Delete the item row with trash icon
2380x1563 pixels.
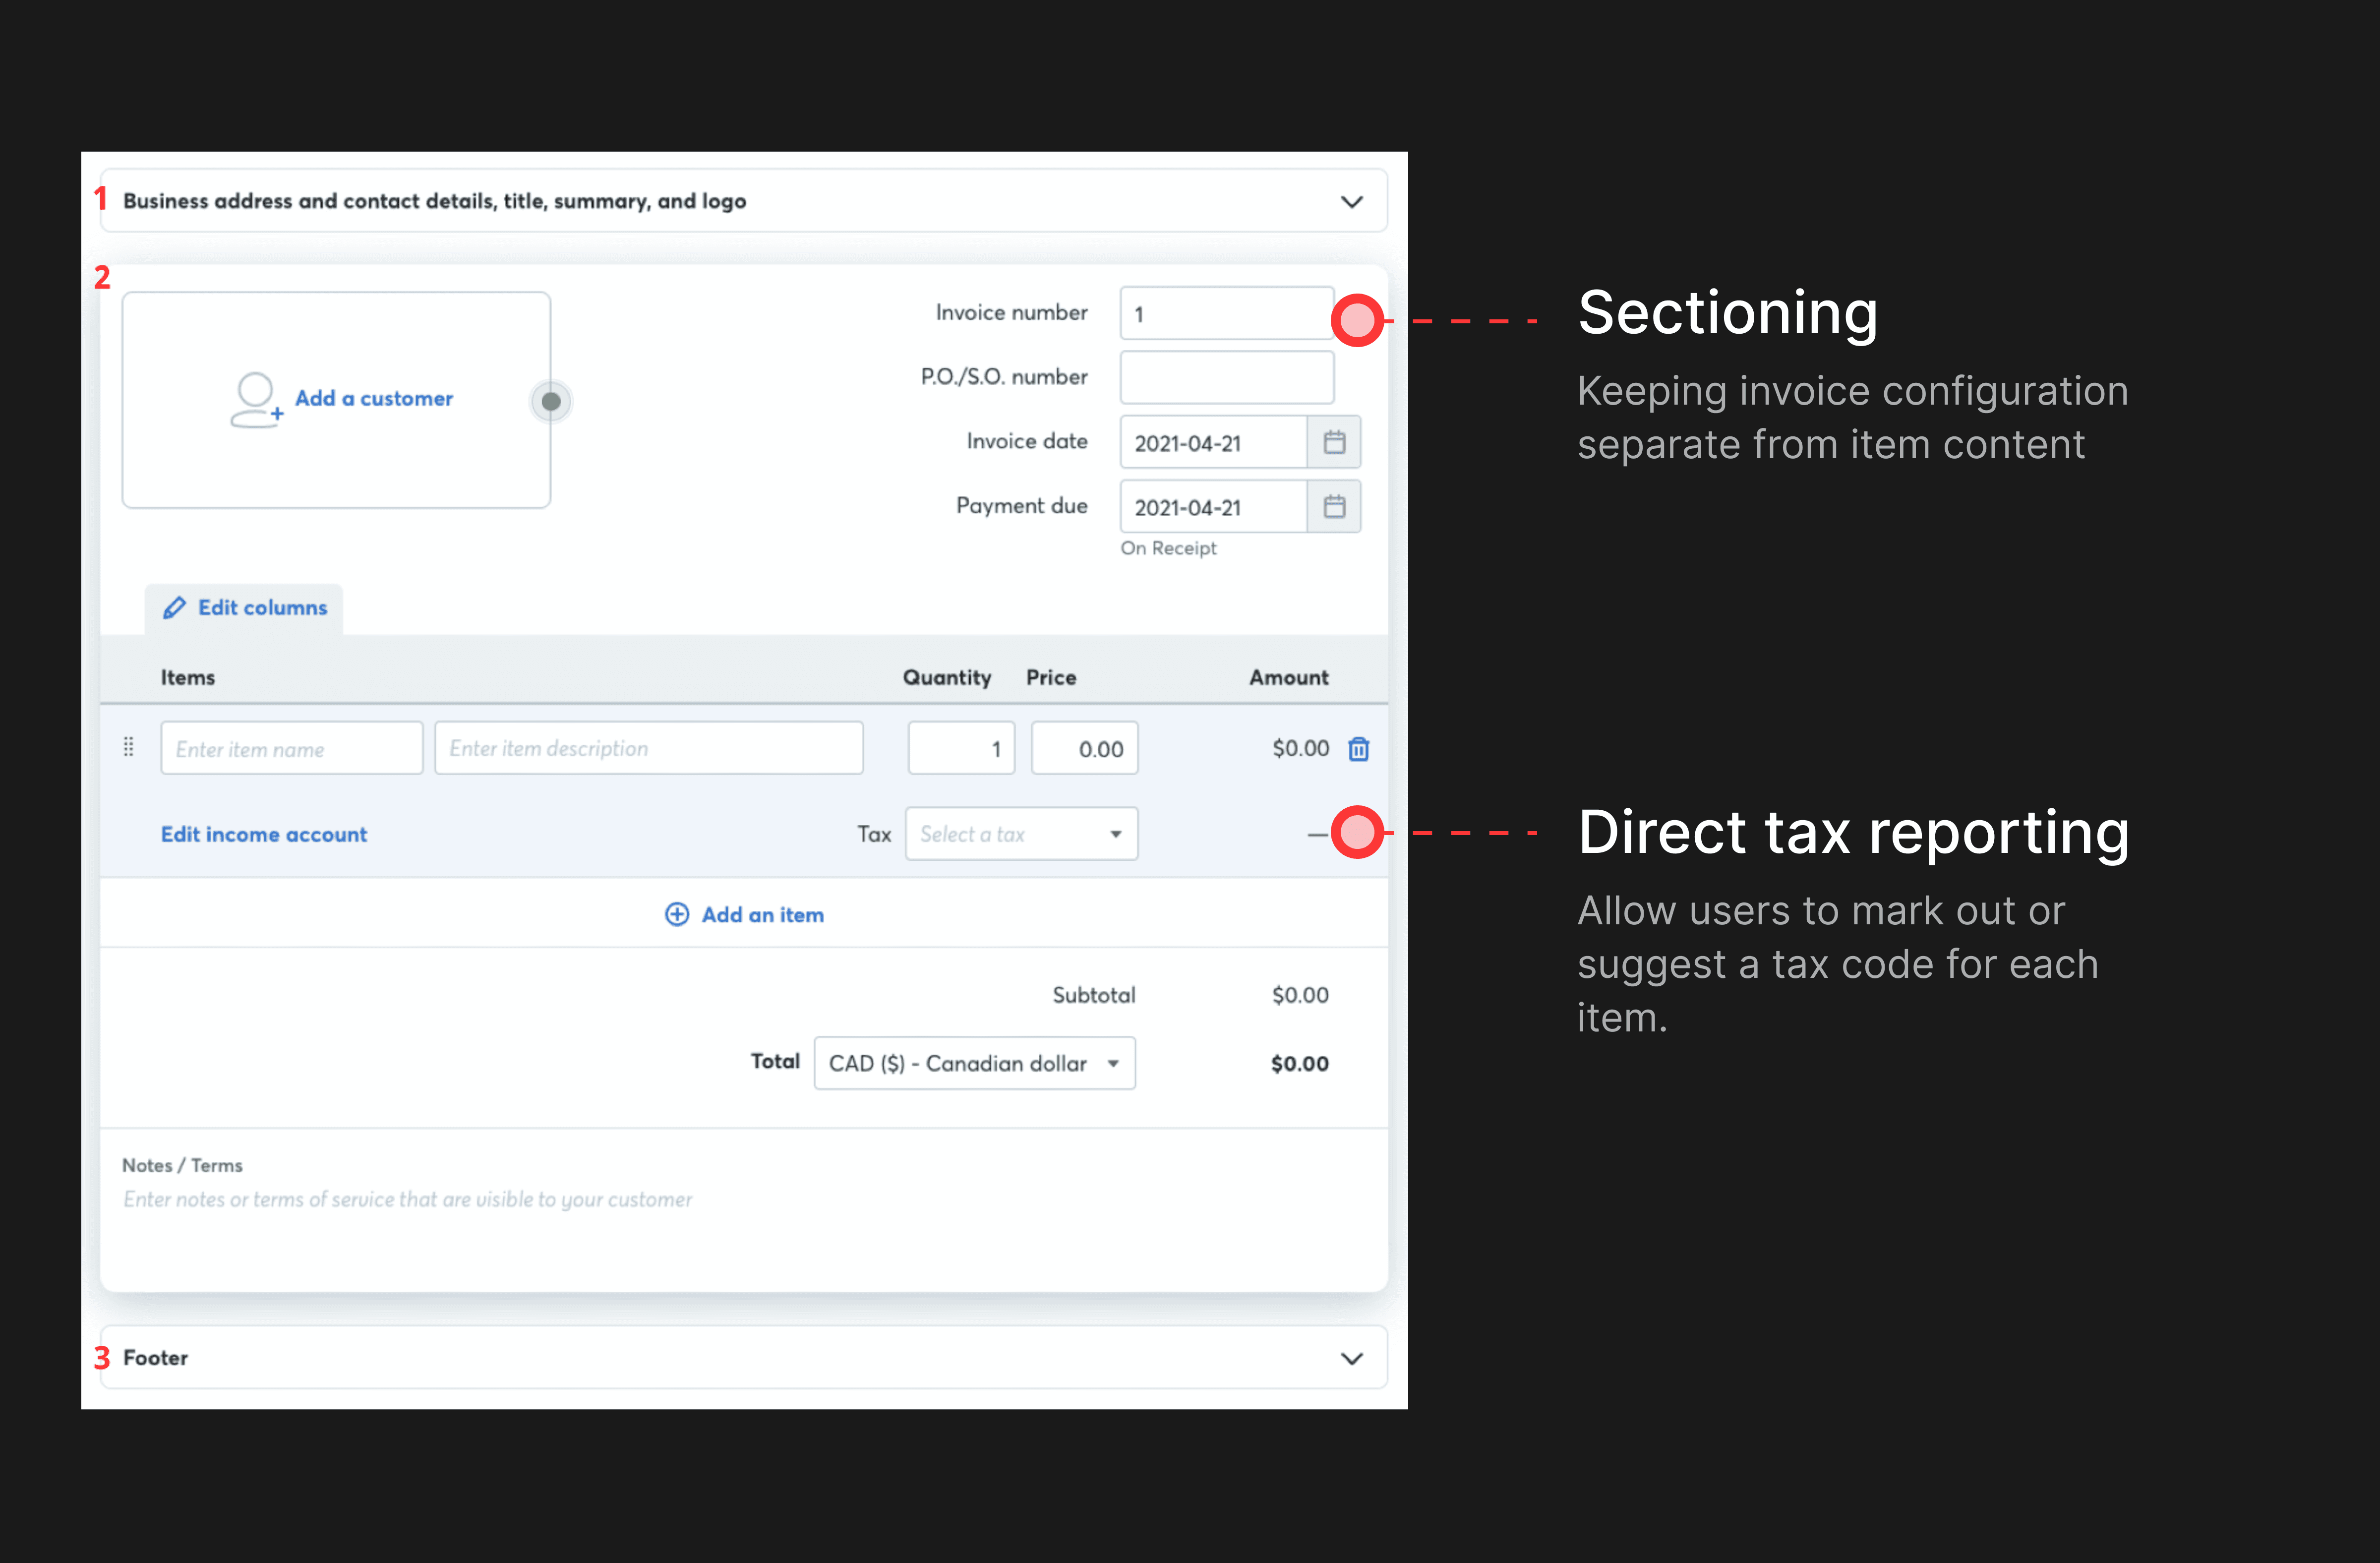(1358, 748)
